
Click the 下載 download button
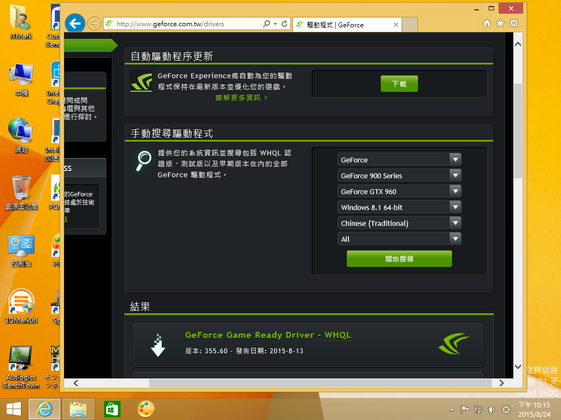click(399, 84)
